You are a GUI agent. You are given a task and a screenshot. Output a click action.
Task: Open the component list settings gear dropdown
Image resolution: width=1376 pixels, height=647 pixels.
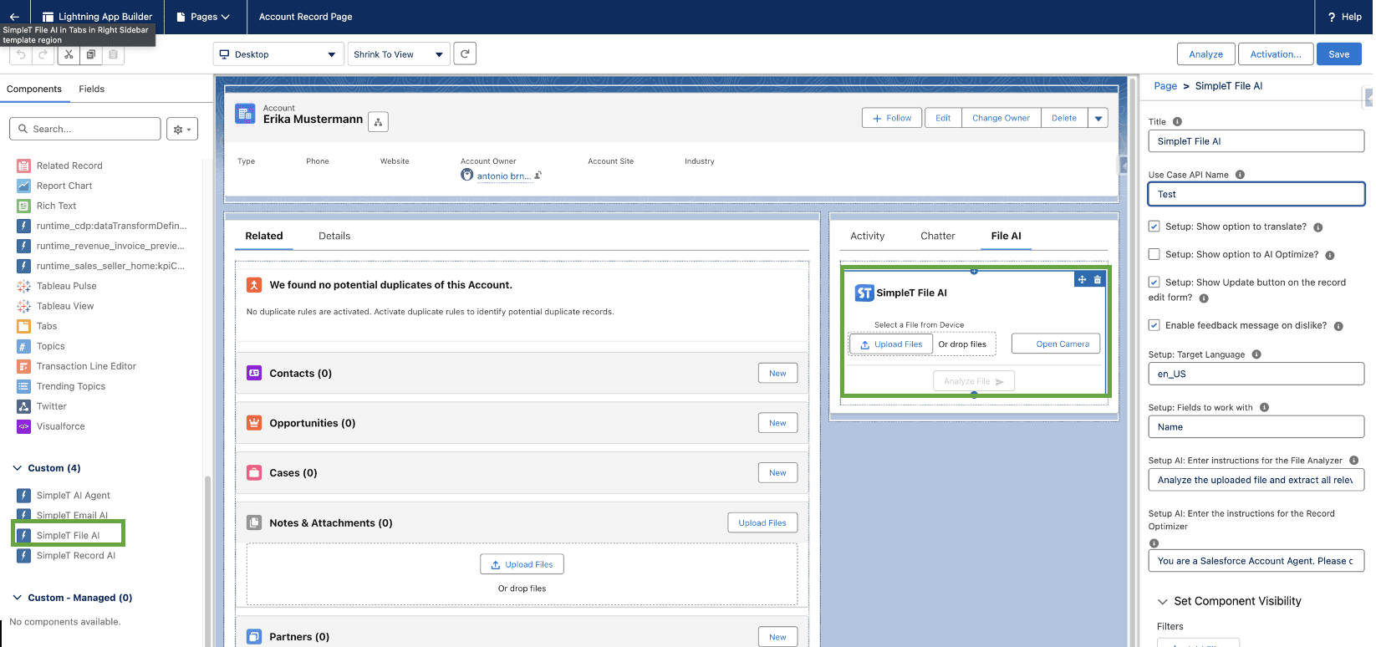coord(182,129)
